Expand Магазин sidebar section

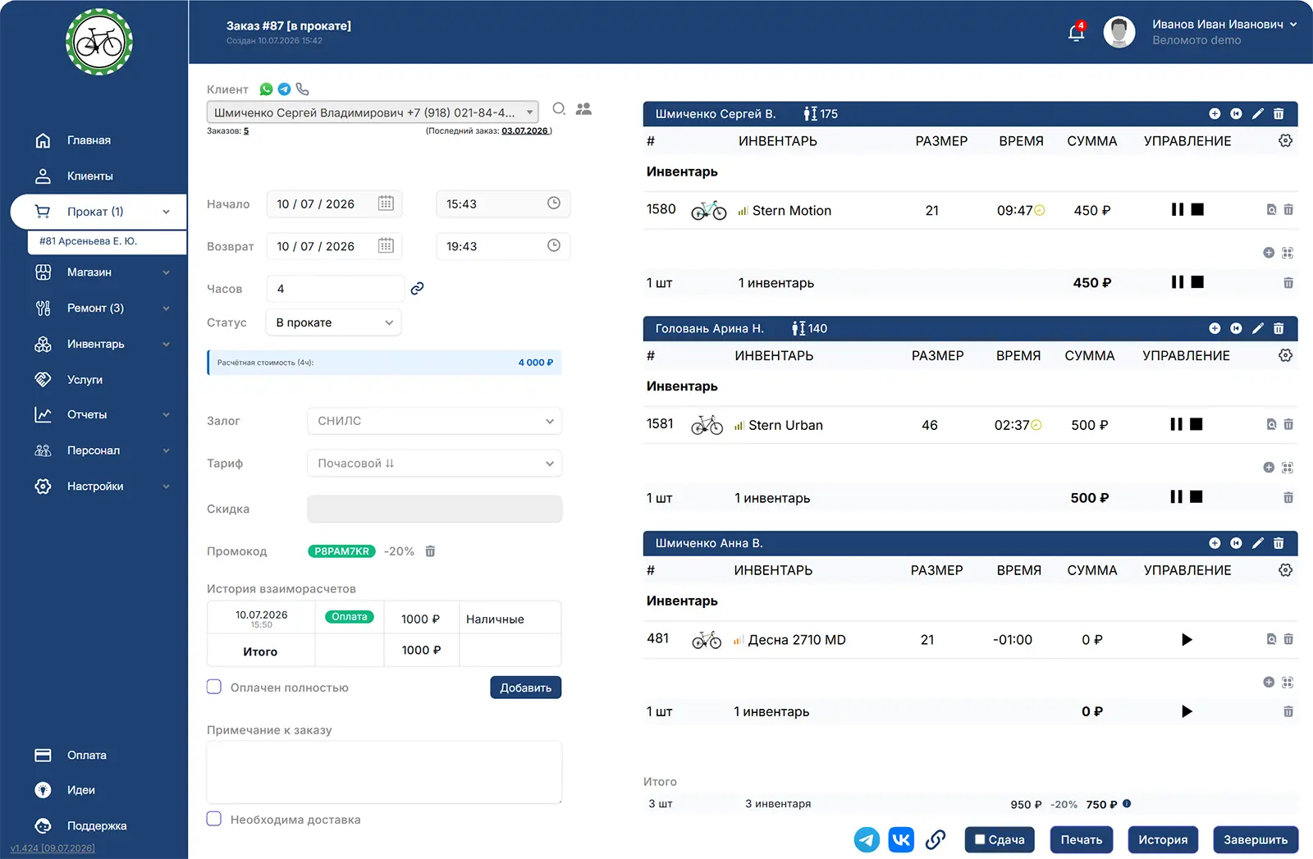(x=166, y=272)
